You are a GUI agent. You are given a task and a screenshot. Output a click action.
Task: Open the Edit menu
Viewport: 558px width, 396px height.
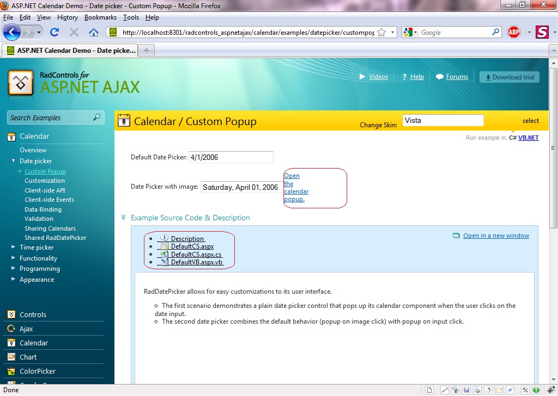click(x=25, y=17)
